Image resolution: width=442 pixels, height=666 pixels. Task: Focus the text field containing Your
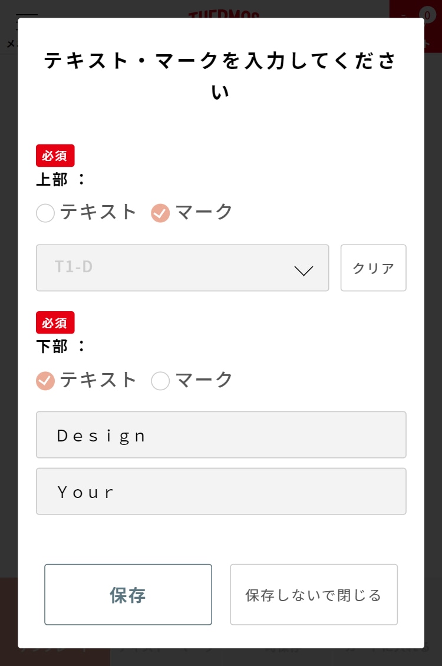(x=221, y=492)
